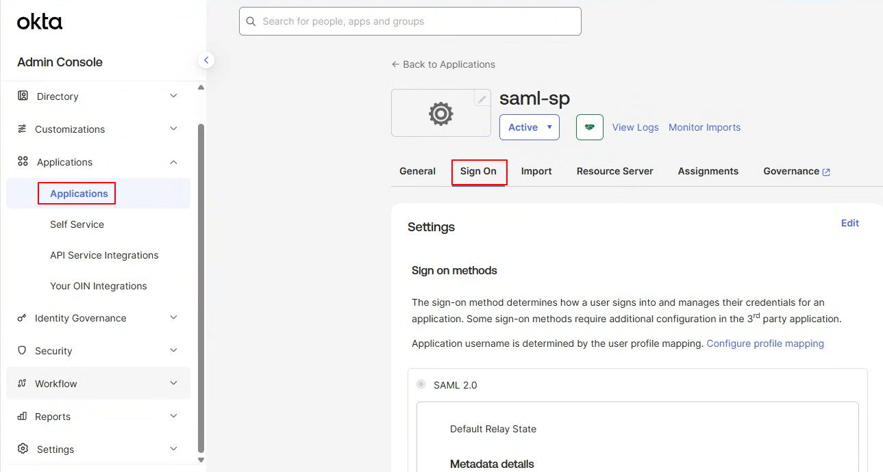Collapse the sidebar with the arrow button
The height and width of the screenshot is (472, 883).
(206, 60)
